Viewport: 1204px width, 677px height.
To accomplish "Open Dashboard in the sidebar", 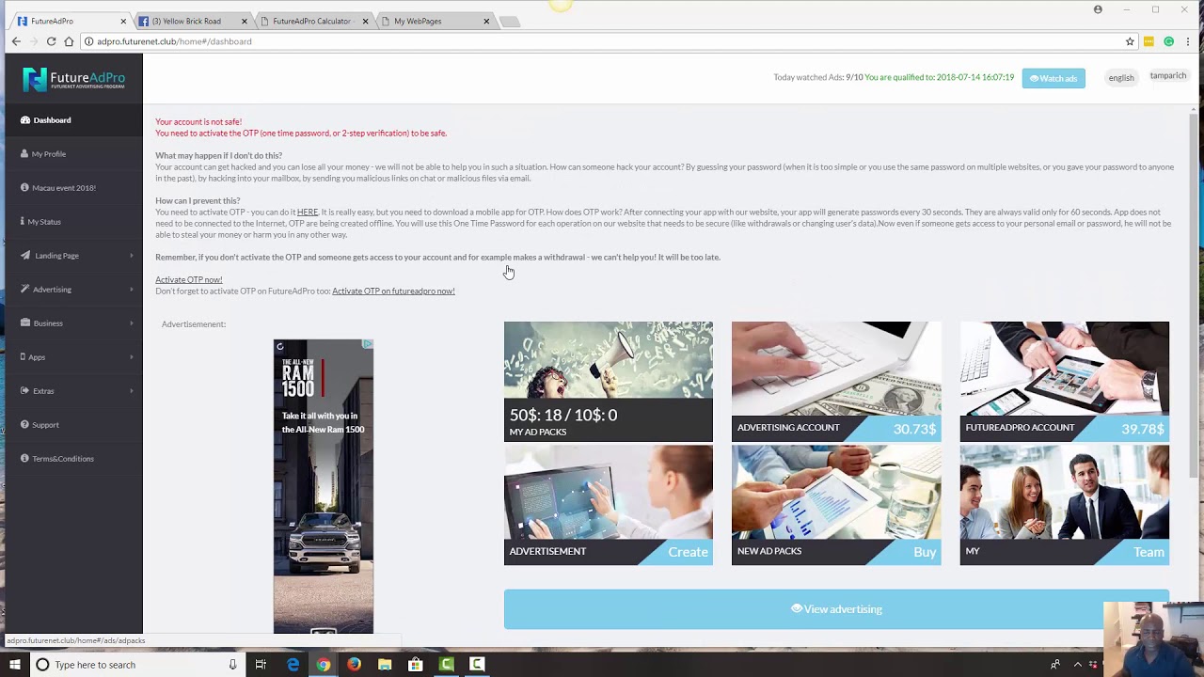I will 71,120.
